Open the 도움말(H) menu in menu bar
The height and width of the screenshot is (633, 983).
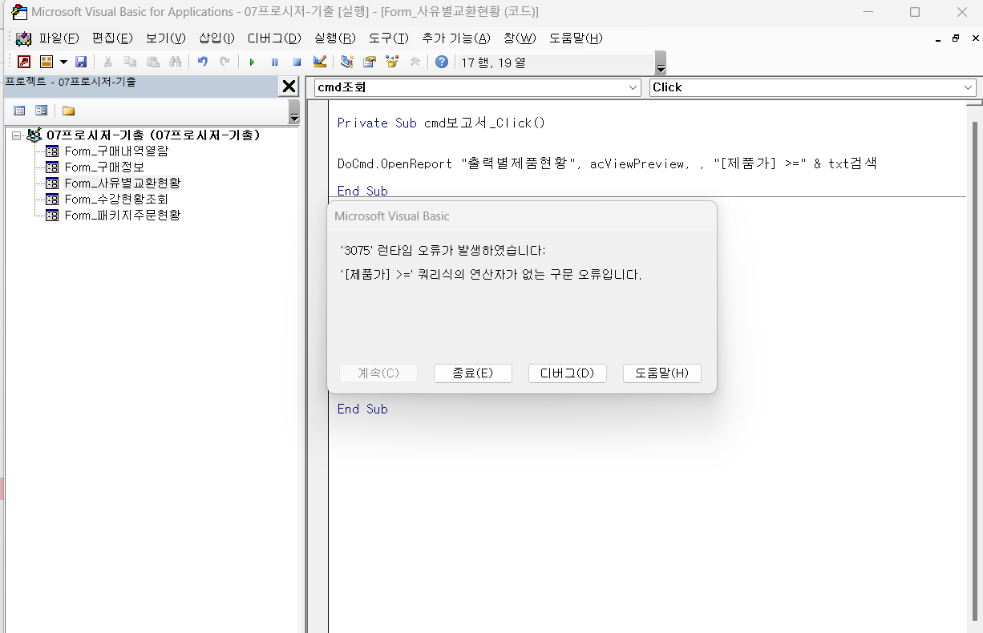point(576,38)
